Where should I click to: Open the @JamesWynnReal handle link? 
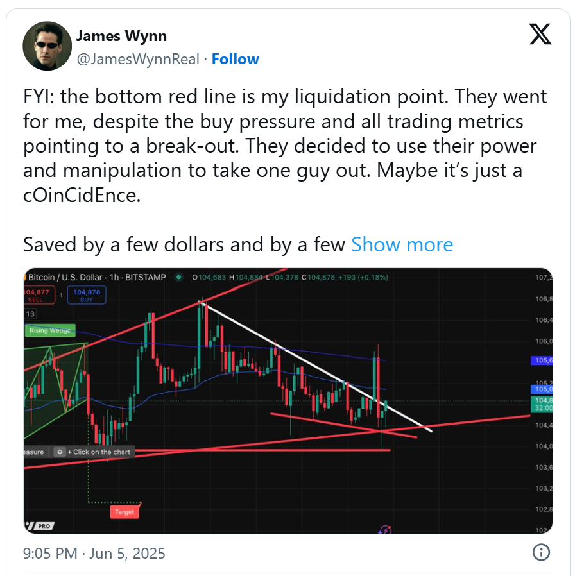[x=138, y=59]
